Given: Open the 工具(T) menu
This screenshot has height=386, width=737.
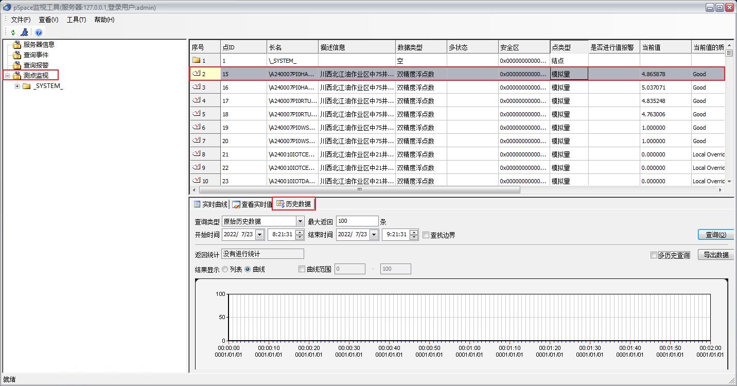Looking at the screenshot, I should [76, 20].
